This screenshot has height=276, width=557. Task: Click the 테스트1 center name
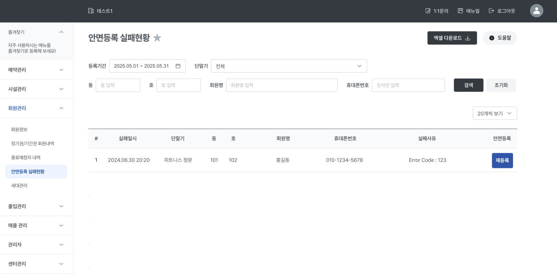click(105, 11)
